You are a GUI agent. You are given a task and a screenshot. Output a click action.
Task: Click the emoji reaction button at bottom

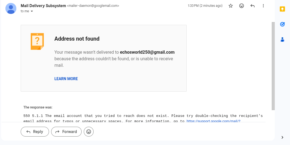(x=89, y=132)
